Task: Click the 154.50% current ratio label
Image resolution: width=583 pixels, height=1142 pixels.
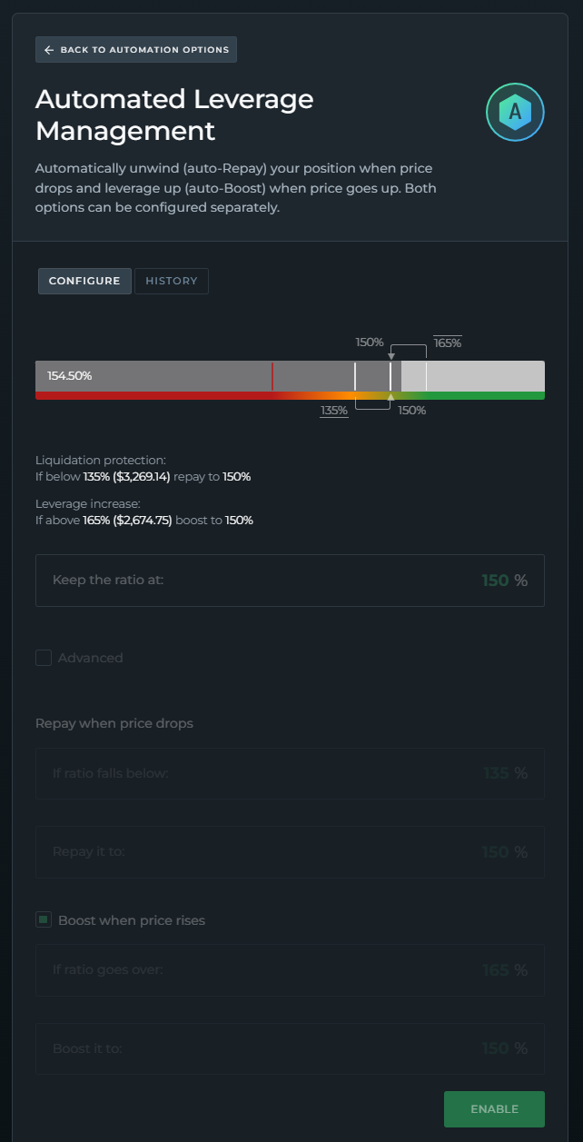Action: click(70, 375)
